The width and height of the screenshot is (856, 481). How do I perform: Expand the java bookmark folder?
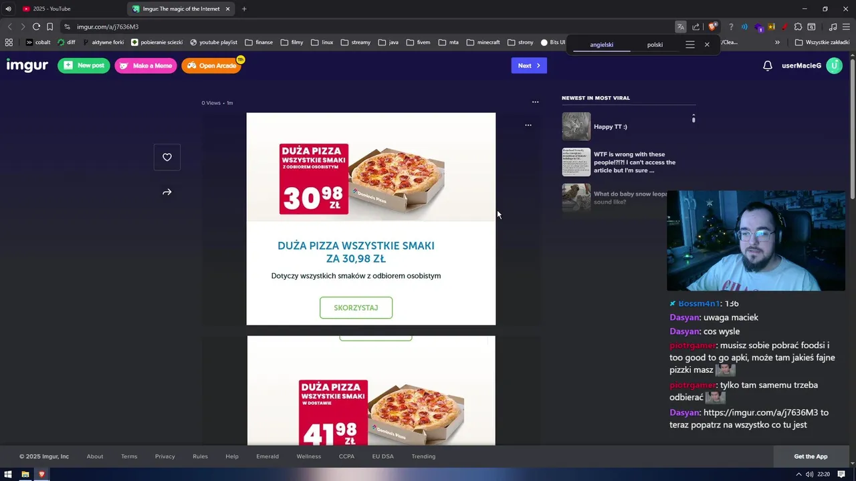click(x=388, y=42)
